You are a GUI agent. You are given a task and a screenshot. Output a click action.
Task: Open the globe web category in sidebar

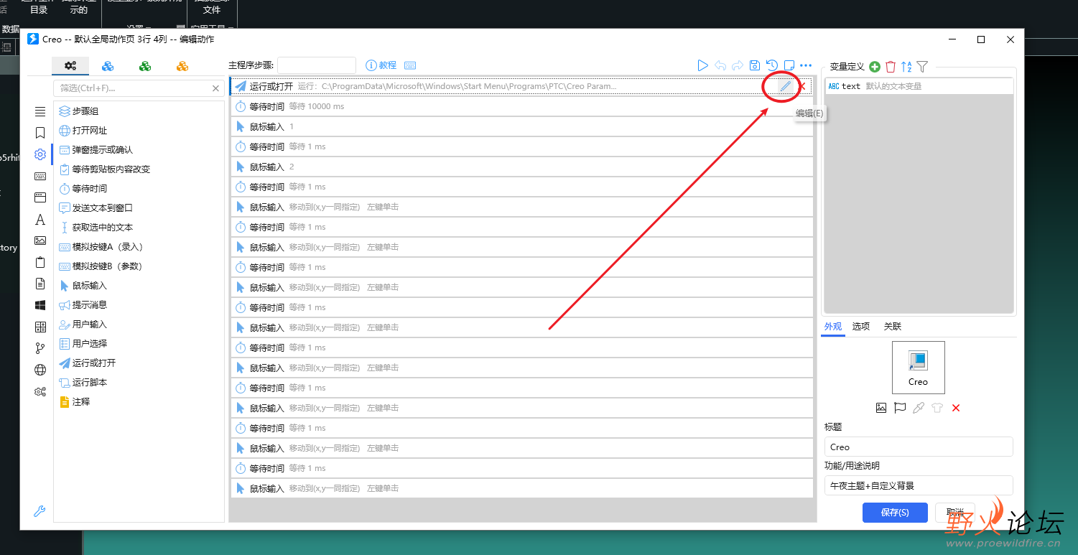40,370
